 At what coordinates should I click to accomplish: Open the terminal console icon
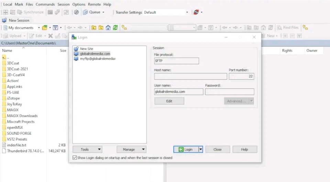point(50,12)
